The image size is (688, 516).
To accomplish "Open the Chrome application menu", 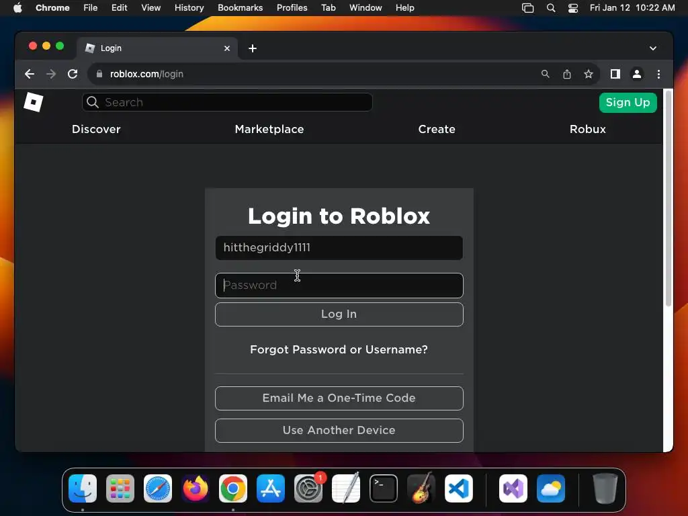I will point(52,7).
